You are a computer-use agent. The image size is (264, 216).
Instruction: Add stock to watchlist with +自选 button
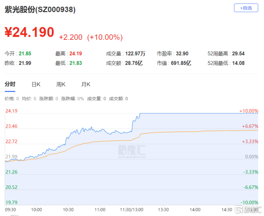click(x=246, y=8)
